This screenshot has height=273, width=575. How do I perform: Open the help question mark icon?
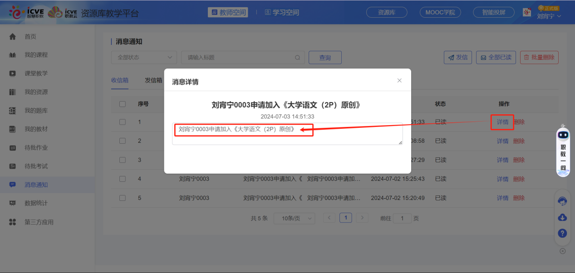click(562, 234)
